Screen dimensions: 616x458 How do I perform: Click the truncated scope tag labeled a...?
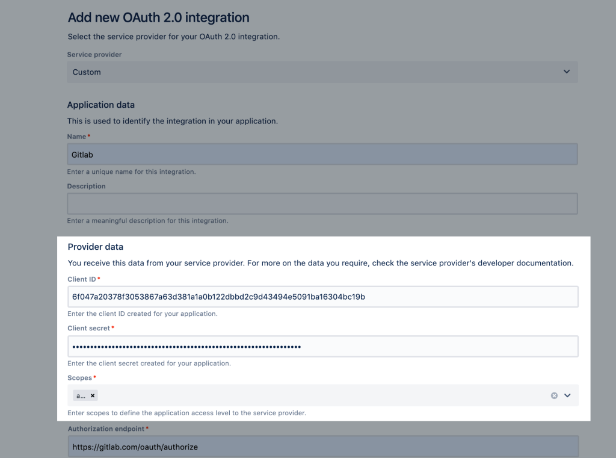point(81,395)
